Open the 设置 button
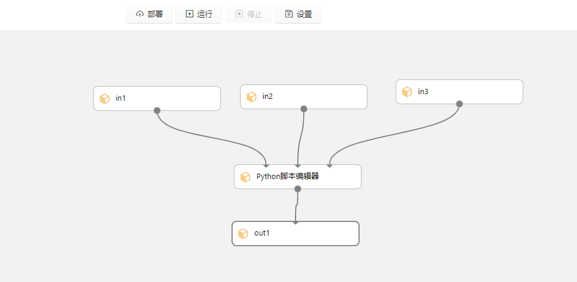 pyautogui.click(x=298, y=14)
